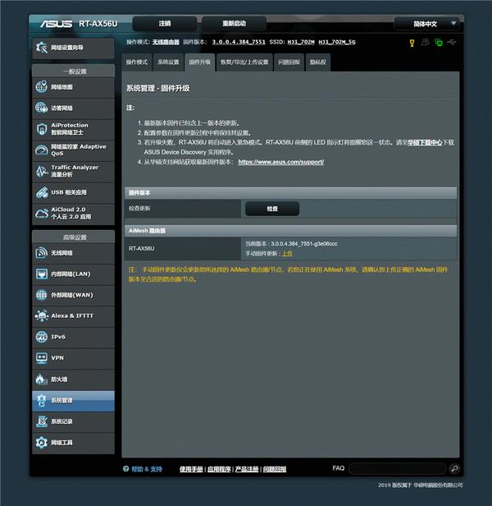Click the 重新启动 reboot button
This screenshot has height=506, width=492.
tap(235, 24)
